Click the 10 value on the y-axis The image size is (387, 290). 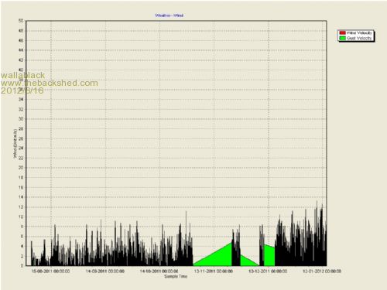[21, 217]
